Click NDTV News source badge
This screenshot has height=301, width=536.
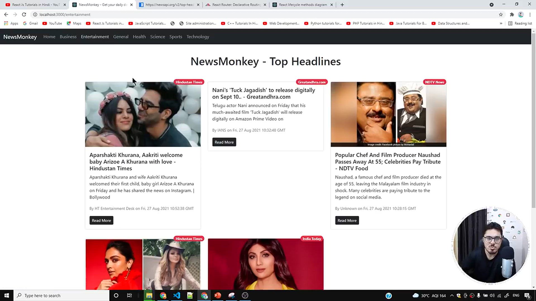(434, 82)
